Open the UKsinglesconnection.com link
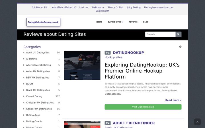The width and height of the screenshot is (205, 128). [159, 7]
